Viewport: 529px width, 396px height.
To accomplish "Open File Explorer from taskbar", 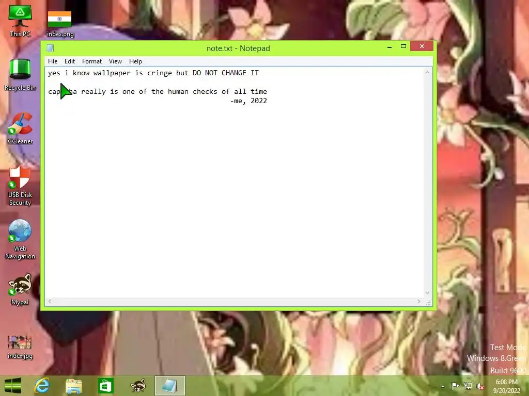I will pyautogui.click(x=73, y=386).
